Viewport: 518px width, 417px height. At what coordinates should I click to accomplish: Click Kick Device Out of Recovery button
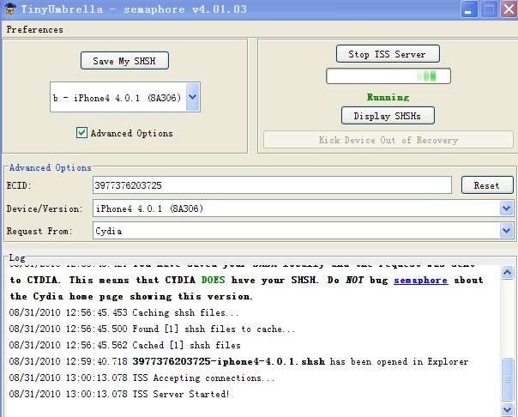[388, 140]
